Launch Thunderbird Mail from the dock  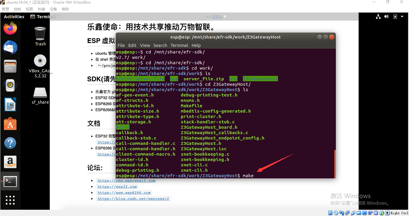(10, 47)
